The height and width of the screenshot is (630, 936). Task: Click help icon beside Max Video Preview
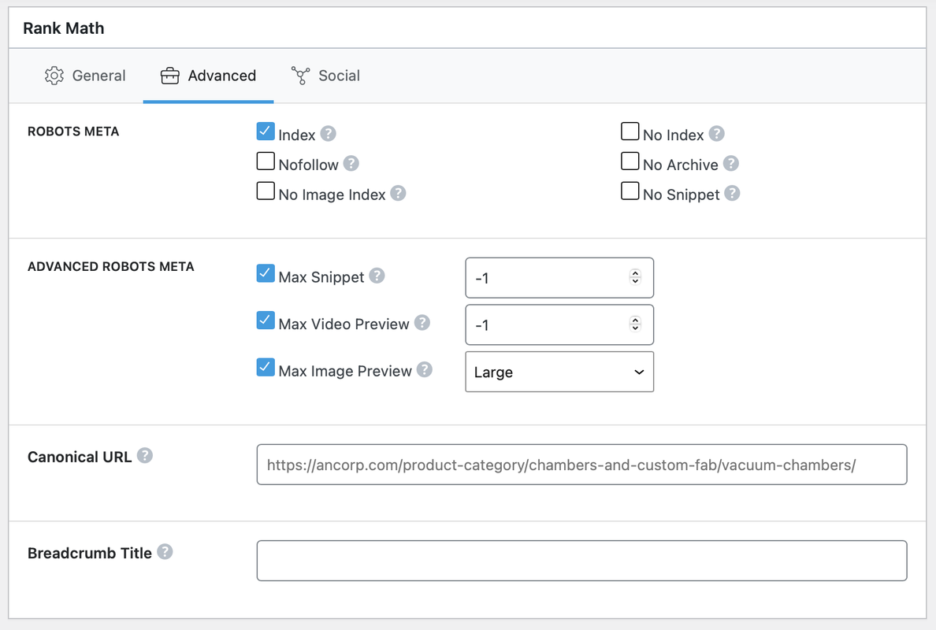(422, 323)
